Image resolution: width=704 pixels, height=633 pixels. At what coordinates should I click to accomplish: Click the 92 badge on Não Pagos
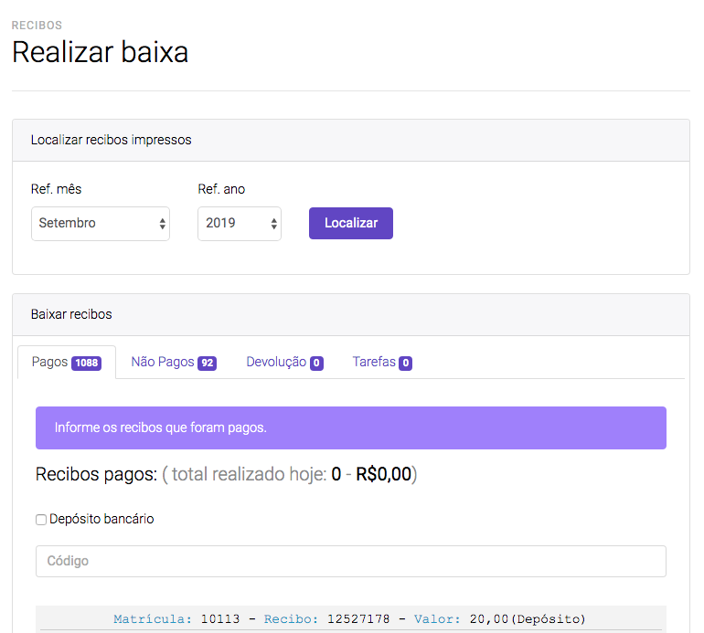click(x=208, y=364)
